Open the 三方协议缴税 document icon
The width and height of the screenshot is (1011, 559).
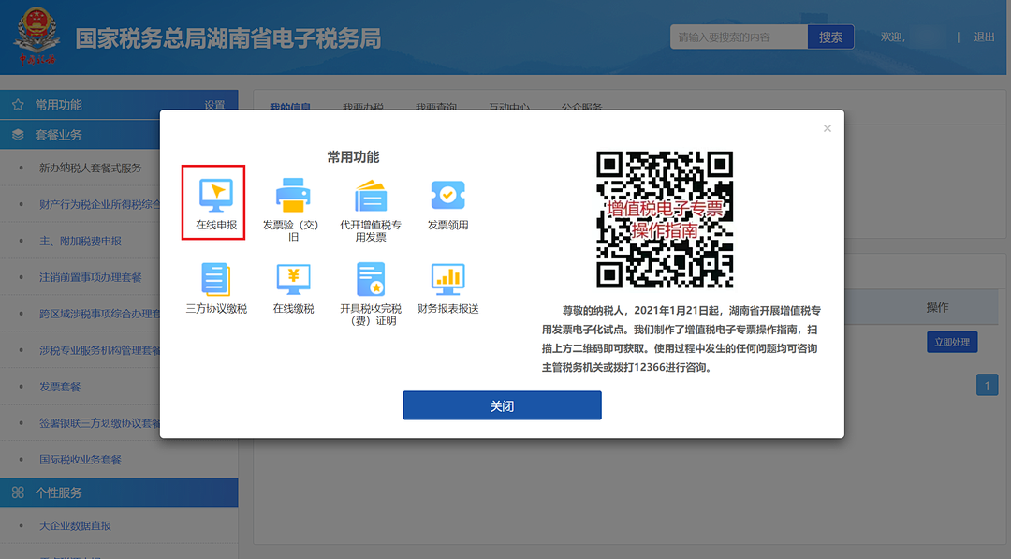click(x=216, y=279)
